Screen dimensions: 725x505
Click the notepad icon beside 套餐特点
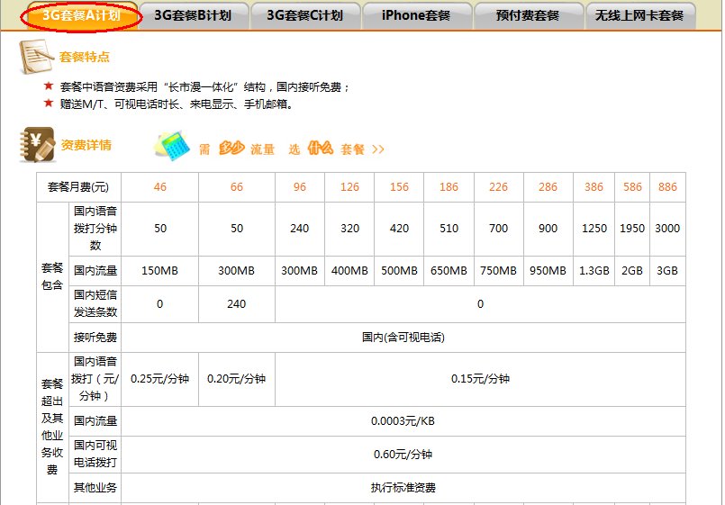coord(35,57)
